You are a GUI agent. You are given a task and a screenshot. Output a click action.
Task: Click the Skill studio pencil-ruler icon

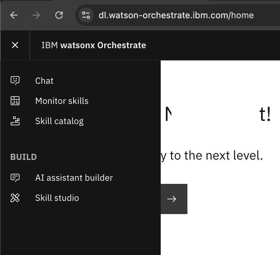[x=15, y=198]
